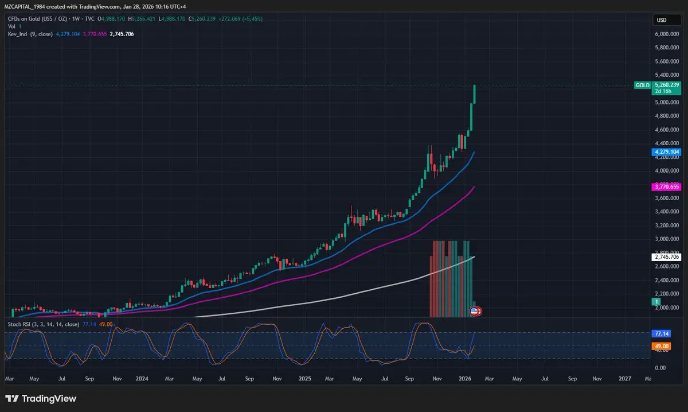Click the green volume axis label 1
The width and height of the screenshot is (688, 412).
(655, 301)
